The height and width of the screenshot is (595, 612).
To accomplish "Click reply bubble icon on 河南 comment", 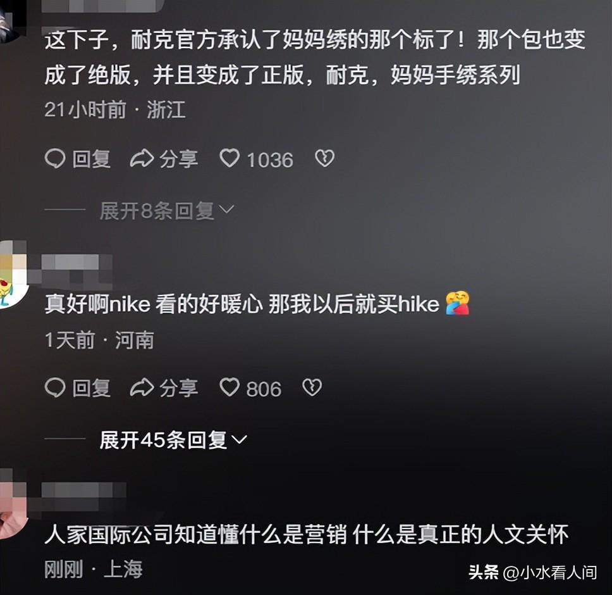I will coord(54,388).
